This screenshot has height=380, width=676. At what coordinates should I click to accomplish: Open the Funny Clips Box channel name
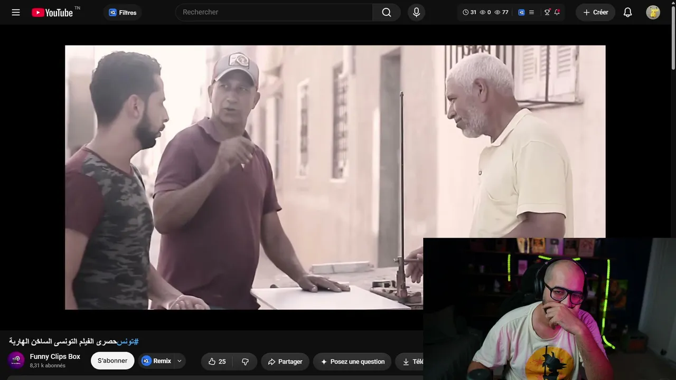point(55,357)
